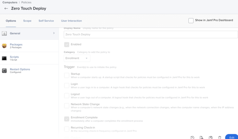Click the Restart Options spinner icon

click(x=4, y=71)
